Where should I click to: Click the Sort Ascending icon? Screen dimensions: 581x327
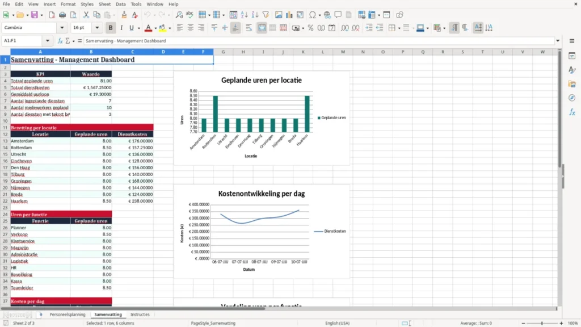pyautogui.click(x=244, y=15)
